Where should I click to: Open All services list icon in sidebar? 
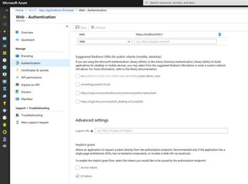click(x=4, y=24)
